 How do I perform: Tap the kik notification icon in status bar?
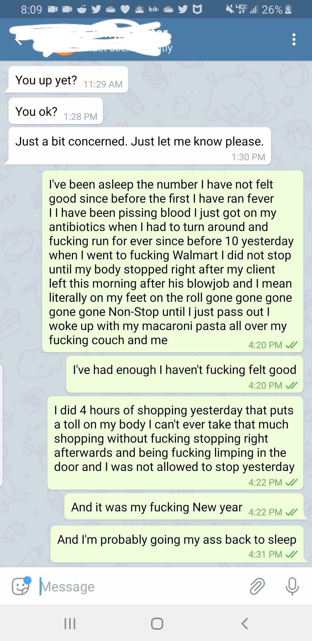click(x=153, y=10)
